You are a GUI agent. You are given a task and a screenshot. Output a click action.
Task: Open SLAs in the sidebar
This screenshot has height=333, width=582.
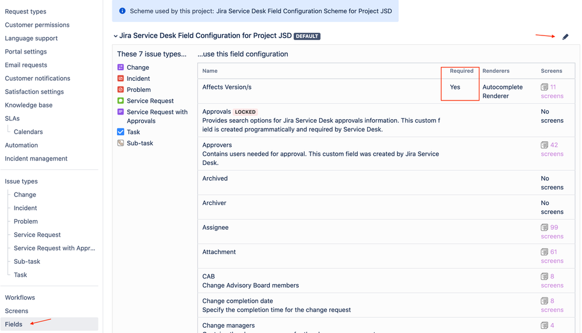pos(12,118)
